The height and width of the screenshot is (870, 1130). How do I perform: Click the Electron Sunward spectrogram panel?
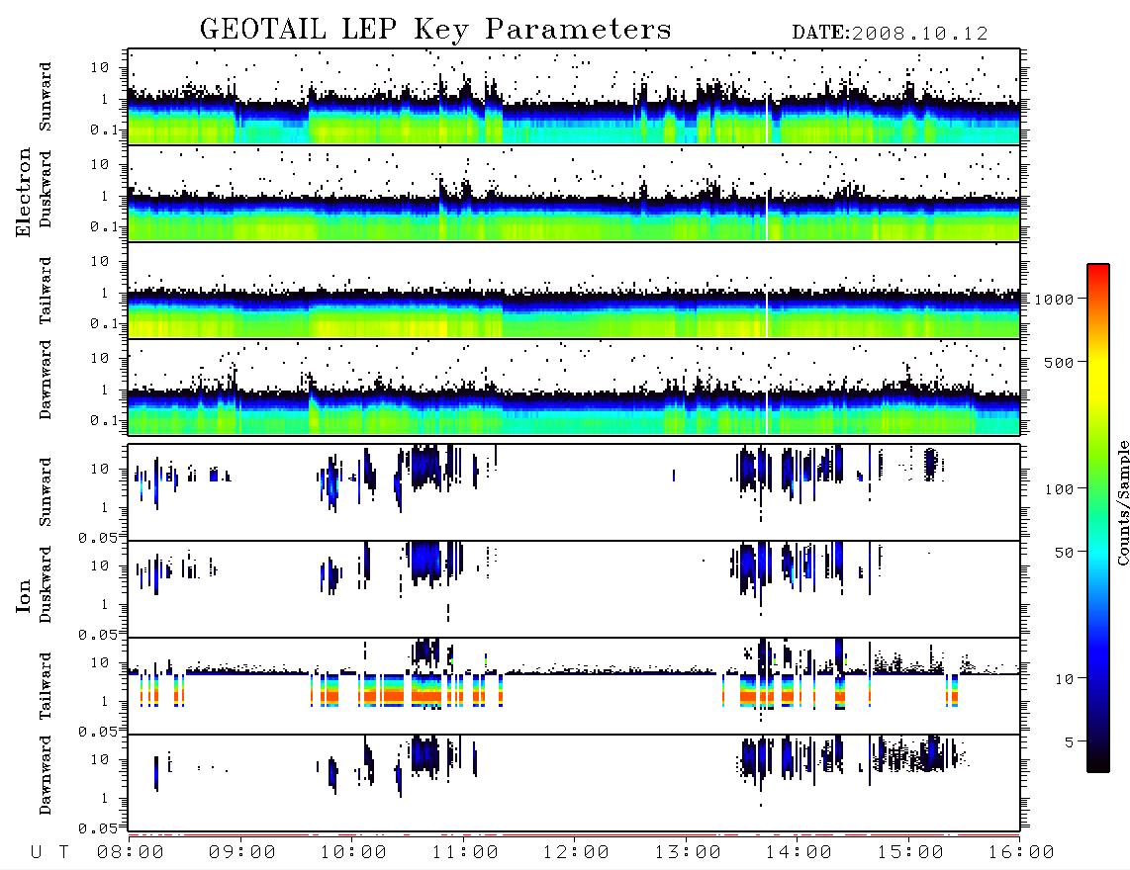pyautogui.click(x=574, y=97)
